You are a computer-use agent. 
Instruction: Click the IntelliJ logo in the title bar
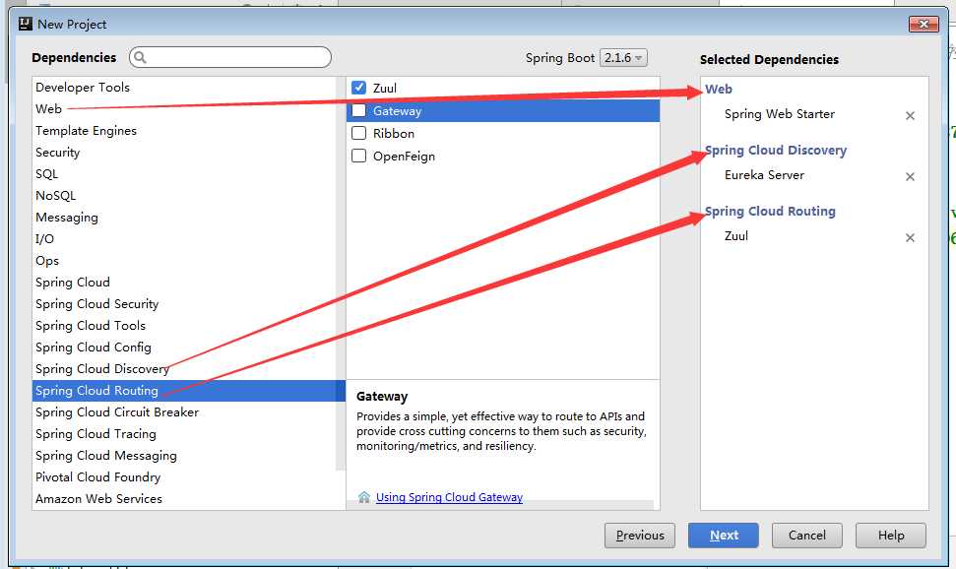click(25, 24)
